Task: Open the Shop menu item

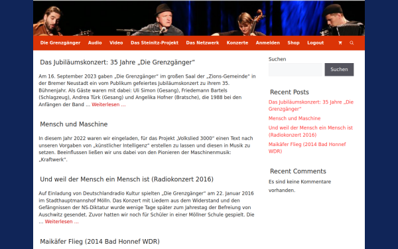Action: tap(293, 43)
